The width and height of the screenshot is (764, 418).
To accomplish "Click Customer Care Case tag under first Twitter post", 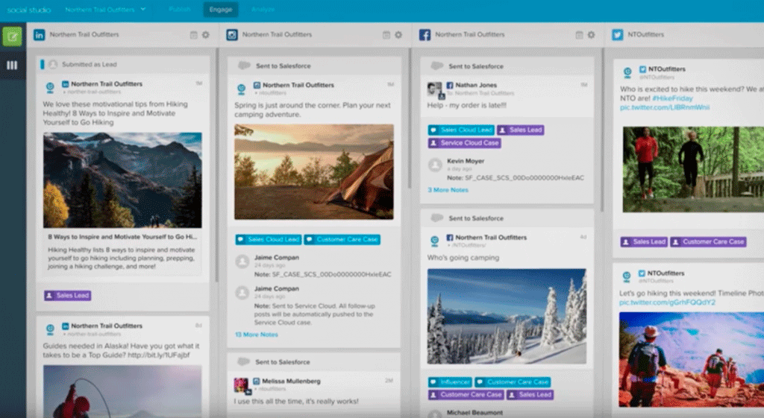I will [709, 242].
